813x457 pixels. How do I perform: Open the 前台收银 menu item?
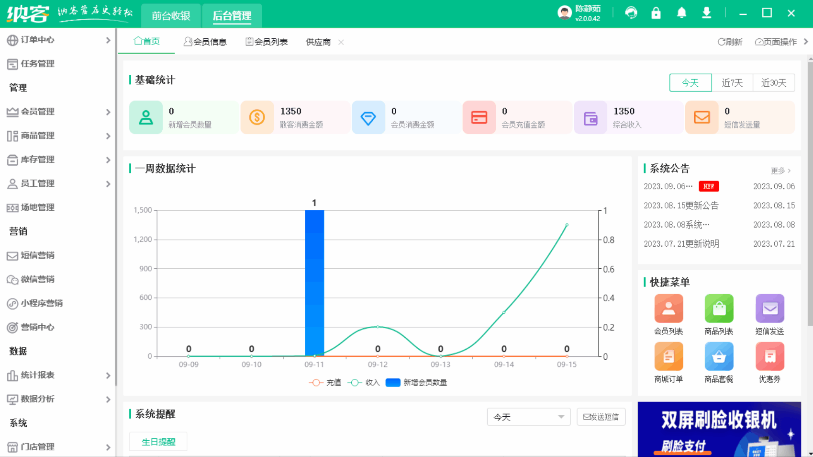coord(171,15)
